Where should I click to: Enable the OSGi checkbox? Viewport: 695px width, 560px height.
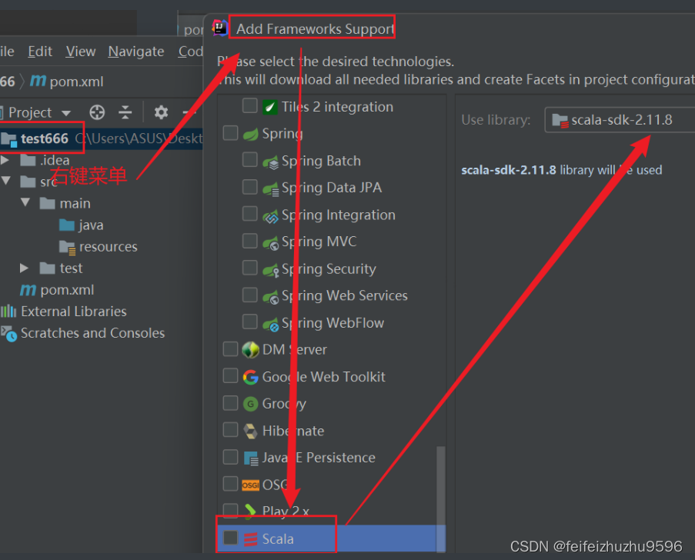(x=230, y=484)
